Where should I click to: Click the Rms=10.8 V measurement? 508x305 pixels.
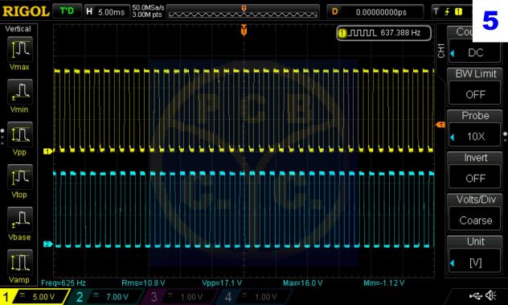(x=143, y=282)
